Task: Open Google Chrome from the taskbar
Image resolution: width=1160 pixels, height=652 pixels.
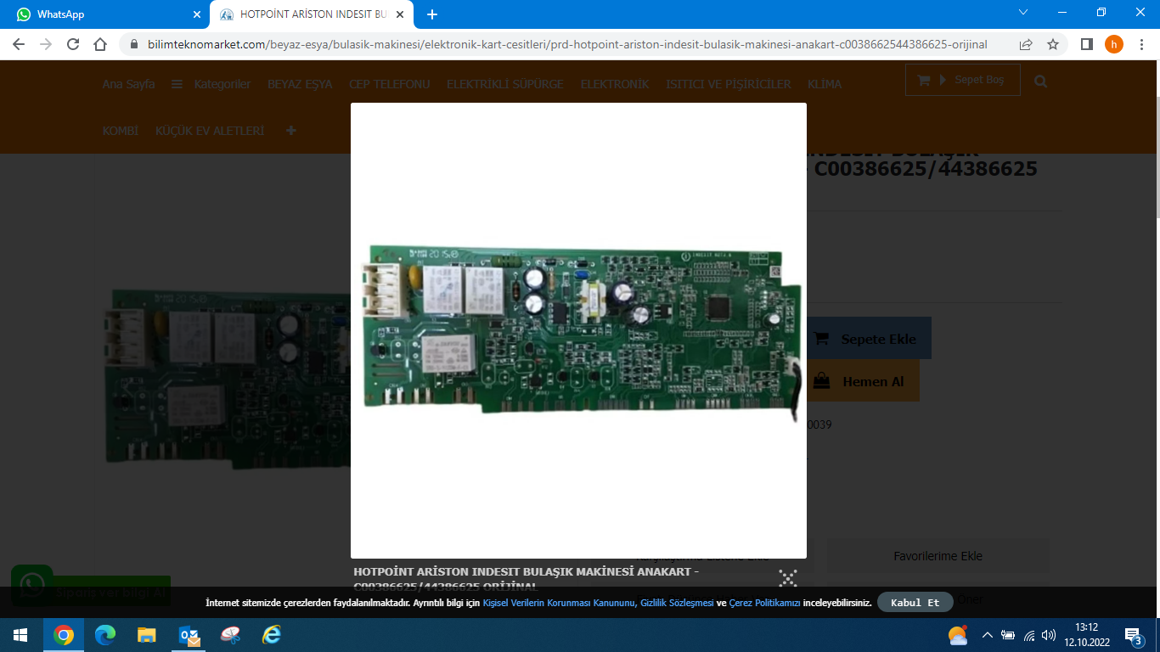Action: tap(64, 635)
